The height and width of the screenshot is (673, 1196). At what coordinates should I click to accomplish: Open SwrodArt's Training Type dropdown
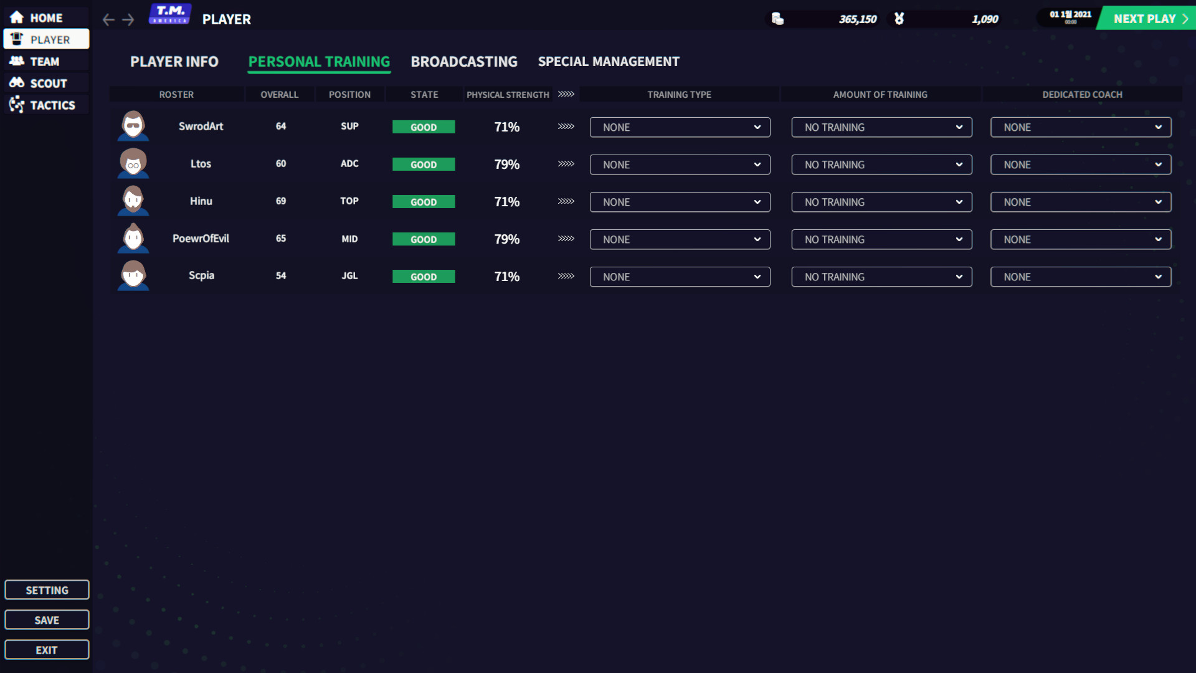[680, 127]
